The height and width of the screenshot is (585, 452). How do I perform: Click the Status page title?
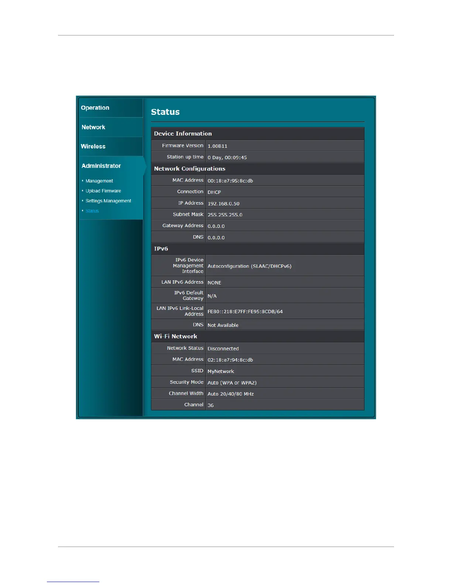[165, 112]
